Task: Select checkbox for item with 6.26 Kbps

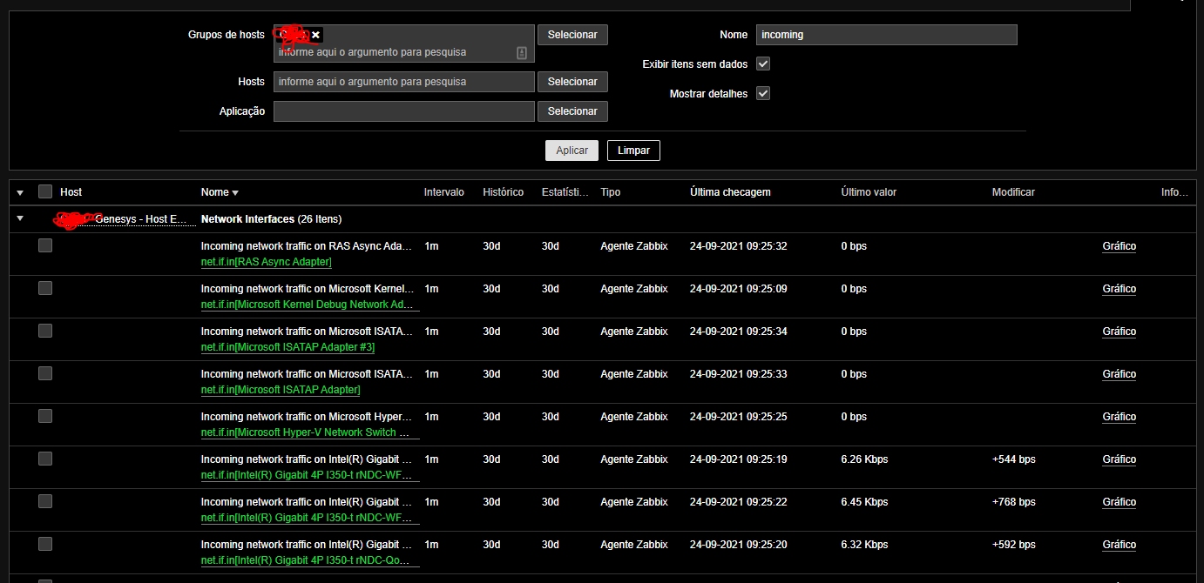Action: click(x=45, y=459)
